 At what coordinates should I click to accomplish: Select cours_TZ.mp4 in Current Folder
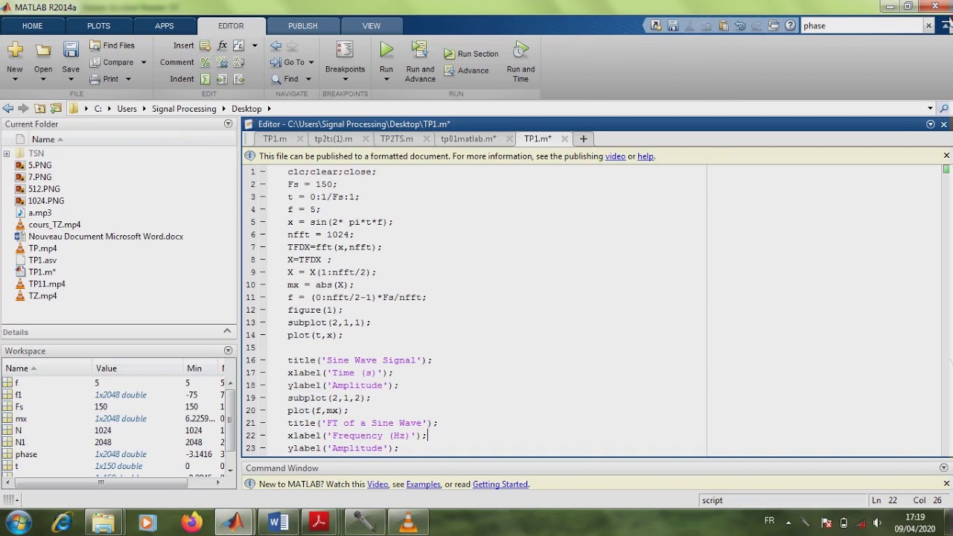coord(54,225)
